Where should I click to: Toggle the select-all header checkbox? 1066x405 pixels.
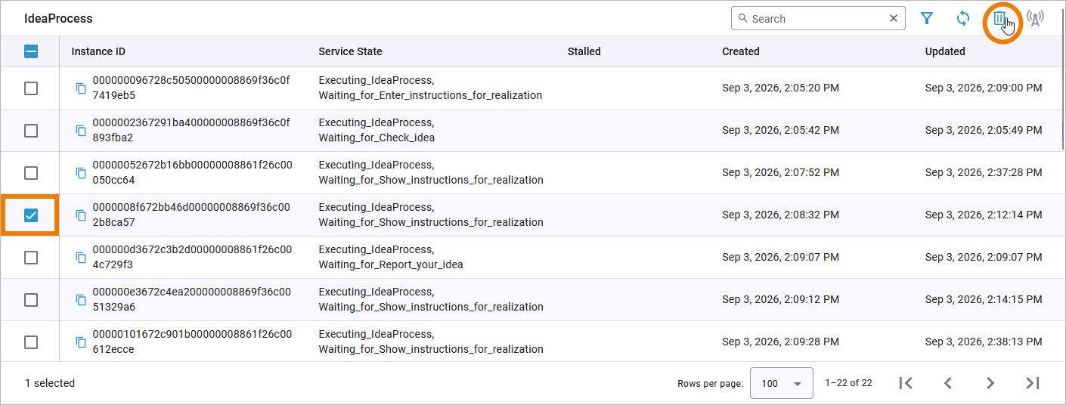[x=31, y=52]
